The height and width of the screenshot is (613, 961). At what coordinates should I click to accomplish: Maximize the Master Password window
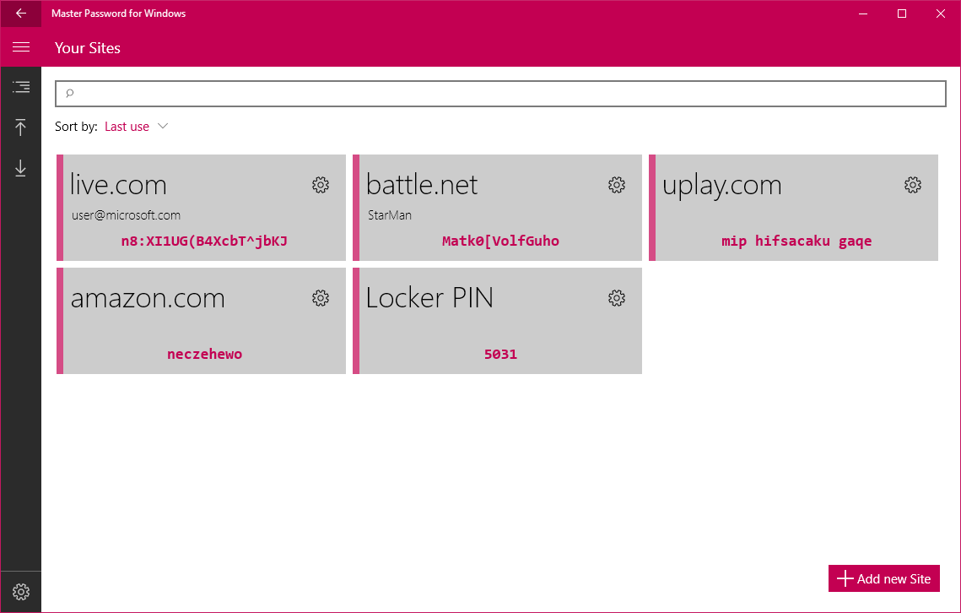(x=902, y=14)
